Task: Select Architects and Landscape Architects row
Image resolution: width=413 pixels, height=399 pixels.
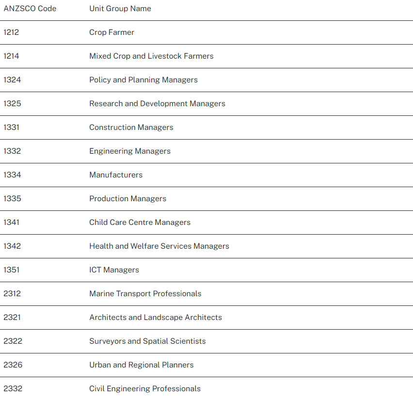Action: point(155,318)
